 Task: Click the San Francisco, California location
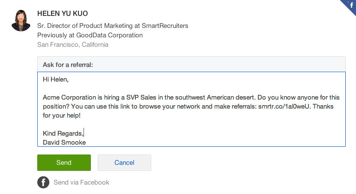click(x=73, y=45)
